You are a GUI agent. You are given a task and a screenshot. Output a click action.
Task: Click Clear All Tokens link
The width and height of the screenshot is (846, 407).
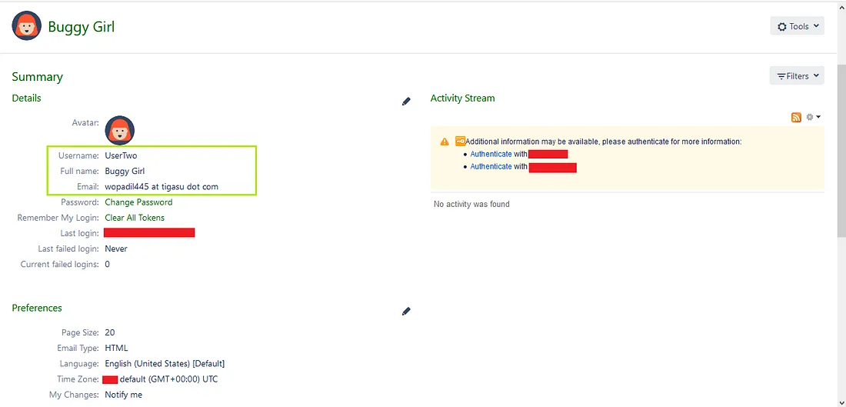tap(135, 218)
